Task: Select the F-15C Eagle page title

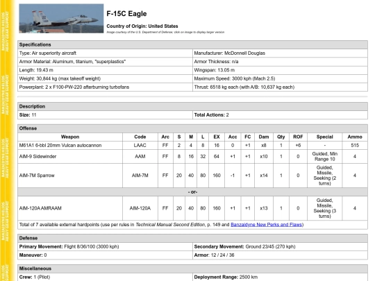Action: pyautogui.click(x=126, y=14)
